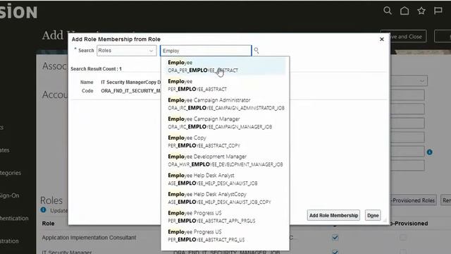Select Employee Help Desk AnalystCopy suggestion
451x254 pixels.
pos(225,198)
